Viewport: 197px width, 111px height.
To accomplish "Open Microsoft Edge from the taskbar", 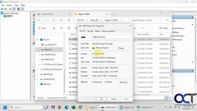I will pos(66,107).
